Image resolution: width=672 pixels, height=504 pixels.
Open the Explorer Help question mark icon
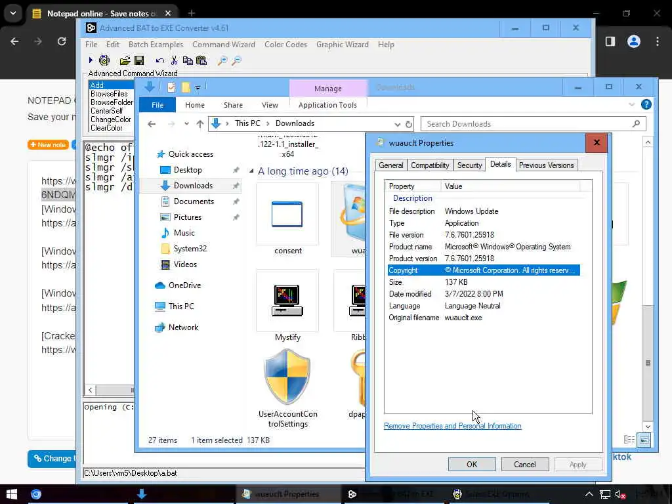646,104
